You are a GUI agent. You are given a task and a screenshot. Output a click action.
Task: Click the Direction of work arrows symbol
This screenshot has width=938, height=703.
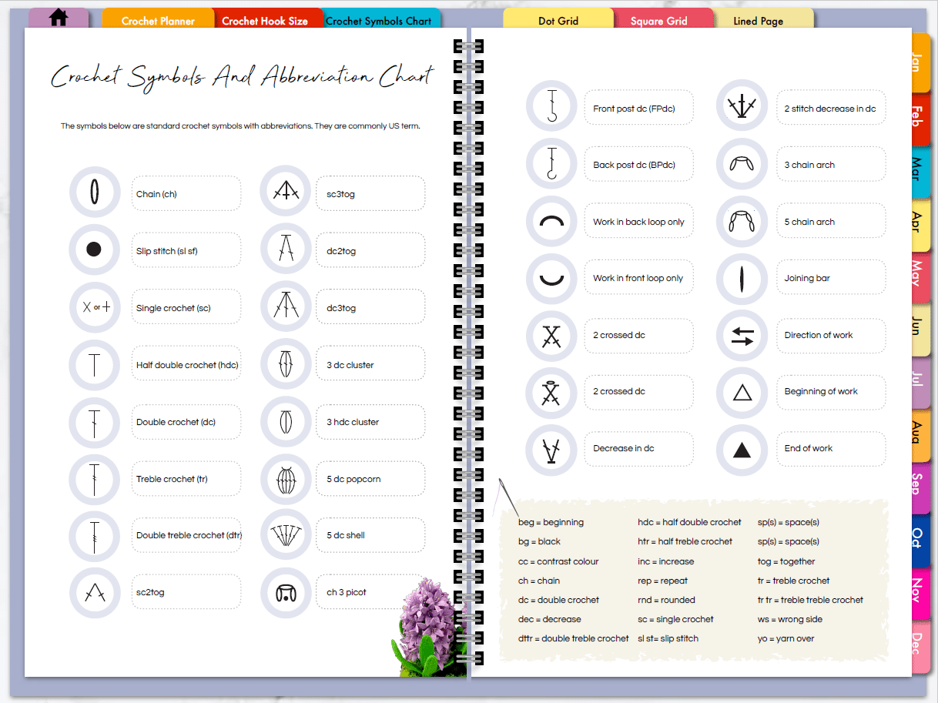742,335
